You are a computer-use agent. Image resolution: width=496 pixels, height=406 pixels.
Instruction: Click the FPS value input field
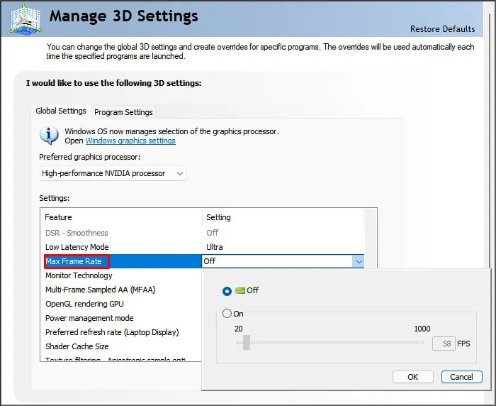(x=444, y=344)
